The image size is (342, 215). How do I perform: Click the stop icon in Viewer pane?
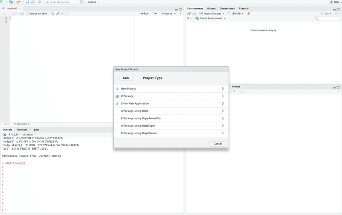coord(234,91)
